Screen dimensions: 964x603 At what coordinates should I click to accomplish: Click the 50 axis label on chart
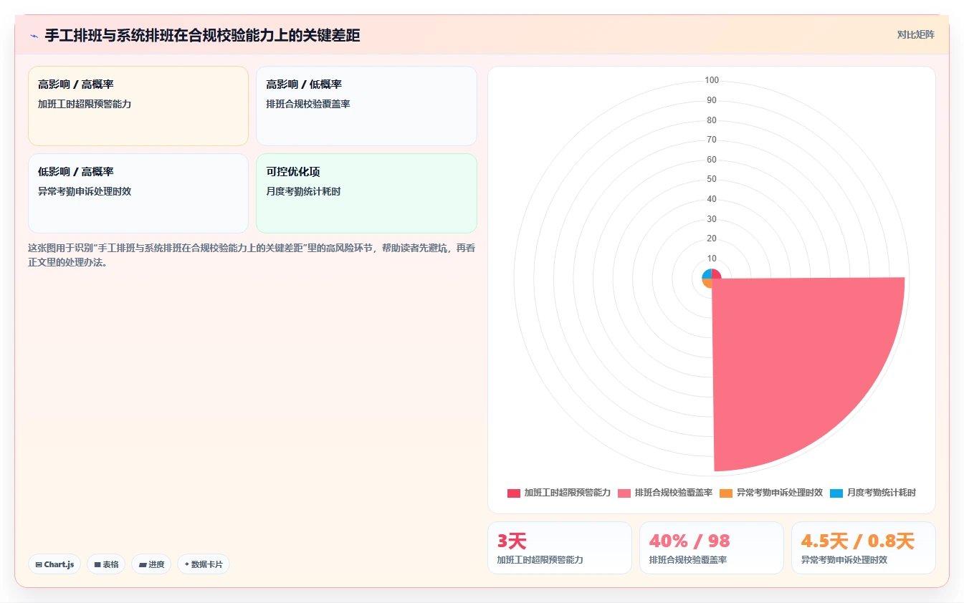(712, 179)
